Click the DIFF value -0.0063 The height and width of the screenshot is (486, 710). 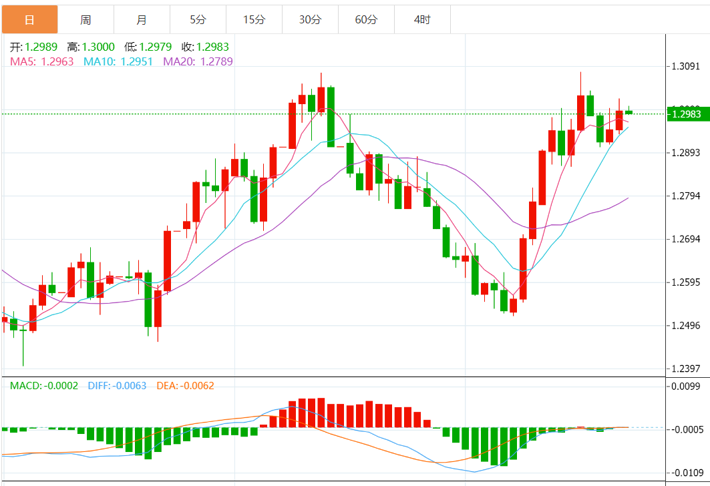[129, 386]
